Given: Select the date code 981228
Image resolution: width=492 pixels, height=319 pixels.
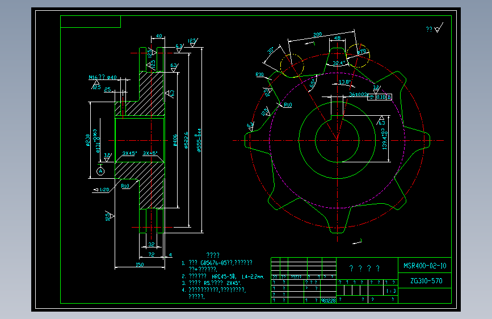Looking at the screenshot, I should 329,300.
